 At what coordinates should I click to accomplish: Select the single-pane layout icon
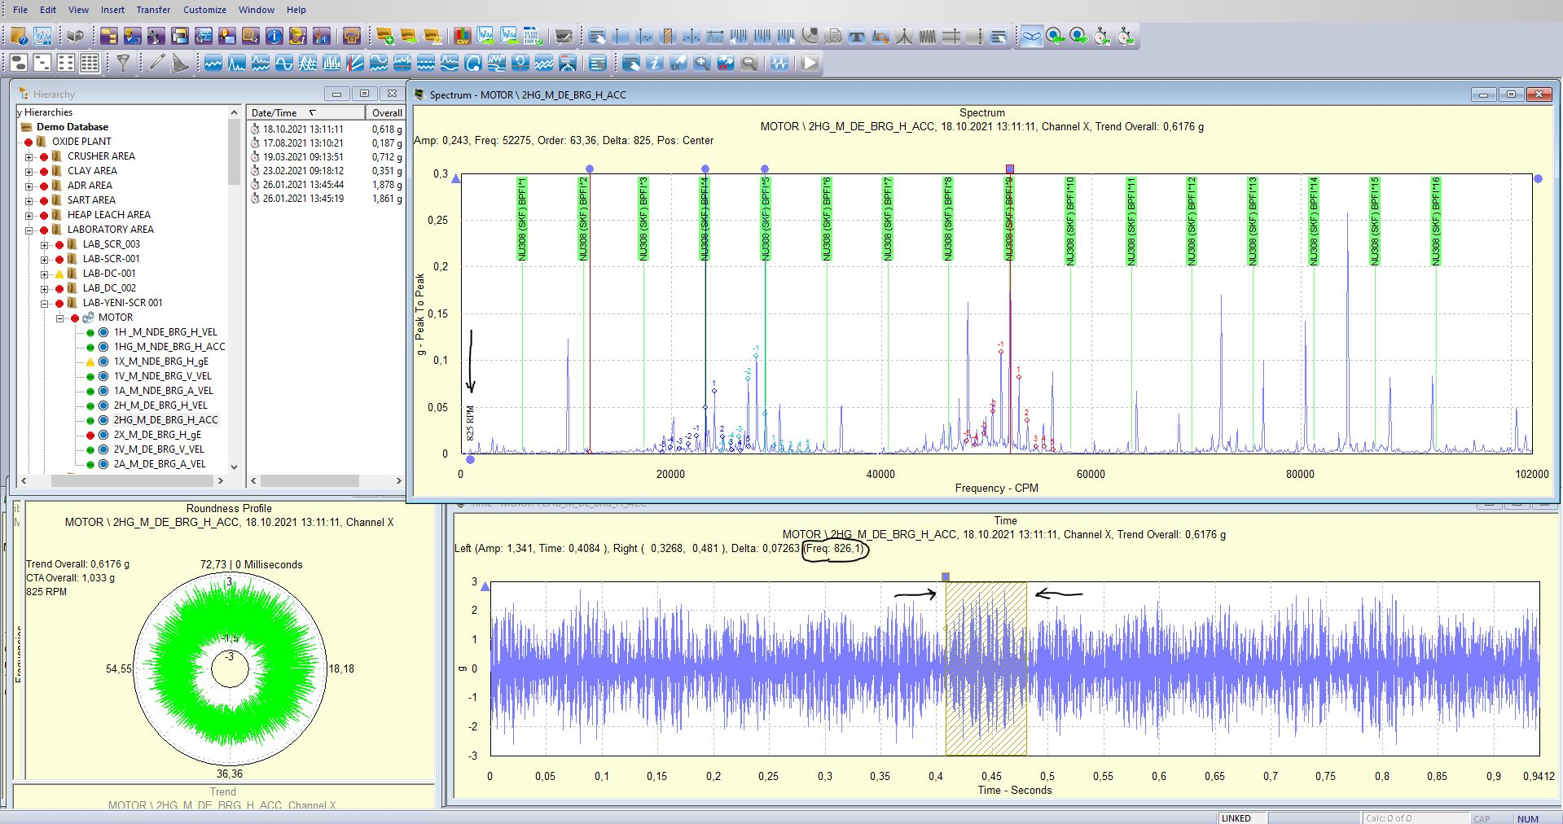(19, 63)
